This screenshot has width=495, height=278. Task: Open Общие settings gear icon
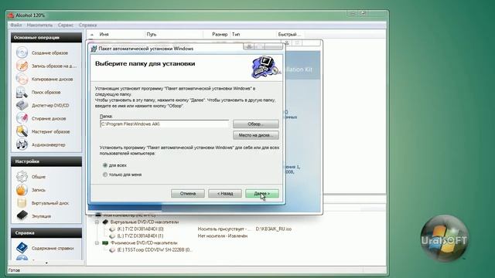pos(22,177)
